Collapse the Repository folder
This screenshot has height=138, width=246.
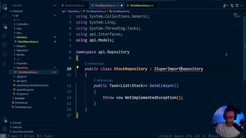tap(22, 68)
